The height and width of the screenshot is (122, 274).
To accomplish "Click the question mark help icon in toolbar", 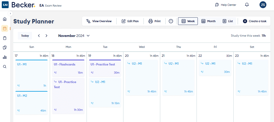I will pos(171,21).
